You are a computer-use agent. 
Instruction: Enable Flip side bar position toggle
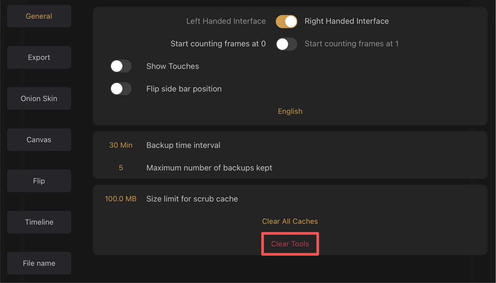tap(121, 89)
